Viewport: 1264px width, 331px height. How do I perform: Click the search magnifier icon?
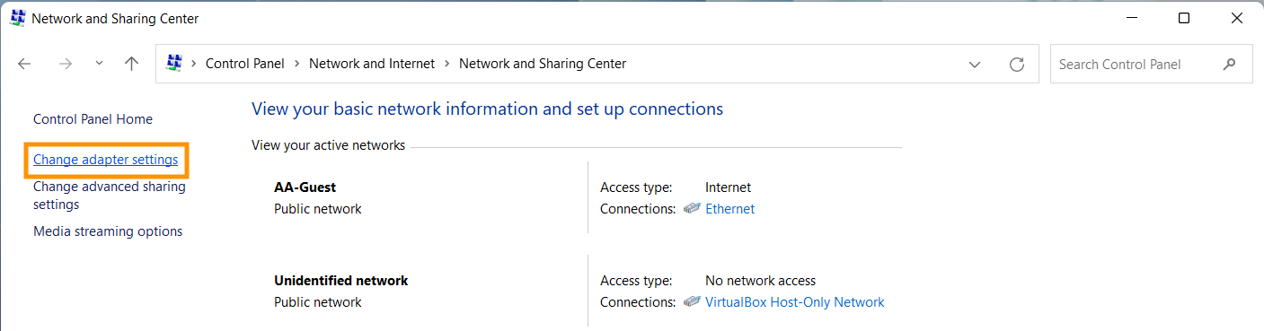click(x=1229, y=65)
